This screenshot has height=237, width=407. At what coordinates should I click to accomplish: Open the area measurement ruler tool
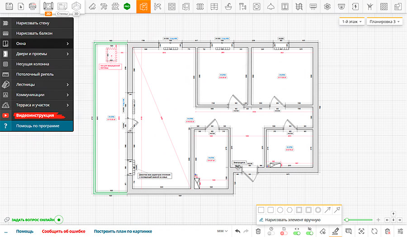click(x=92, y=6)
